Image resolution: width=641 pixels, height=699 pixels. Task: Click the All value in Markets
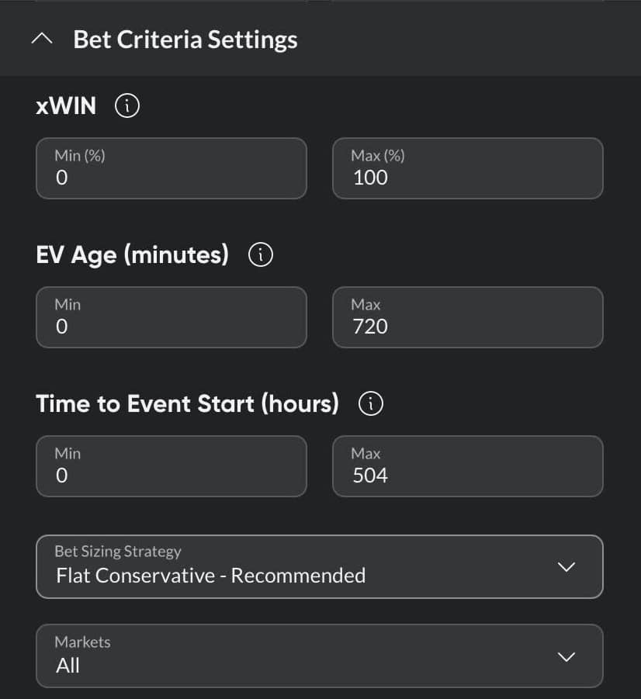tap(68, 666)
